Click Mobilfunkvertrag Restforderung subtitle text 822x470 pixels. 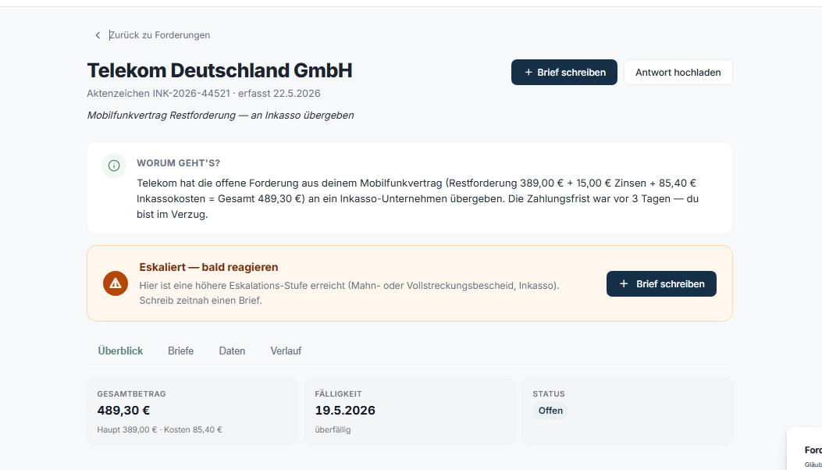coord(220,116)
